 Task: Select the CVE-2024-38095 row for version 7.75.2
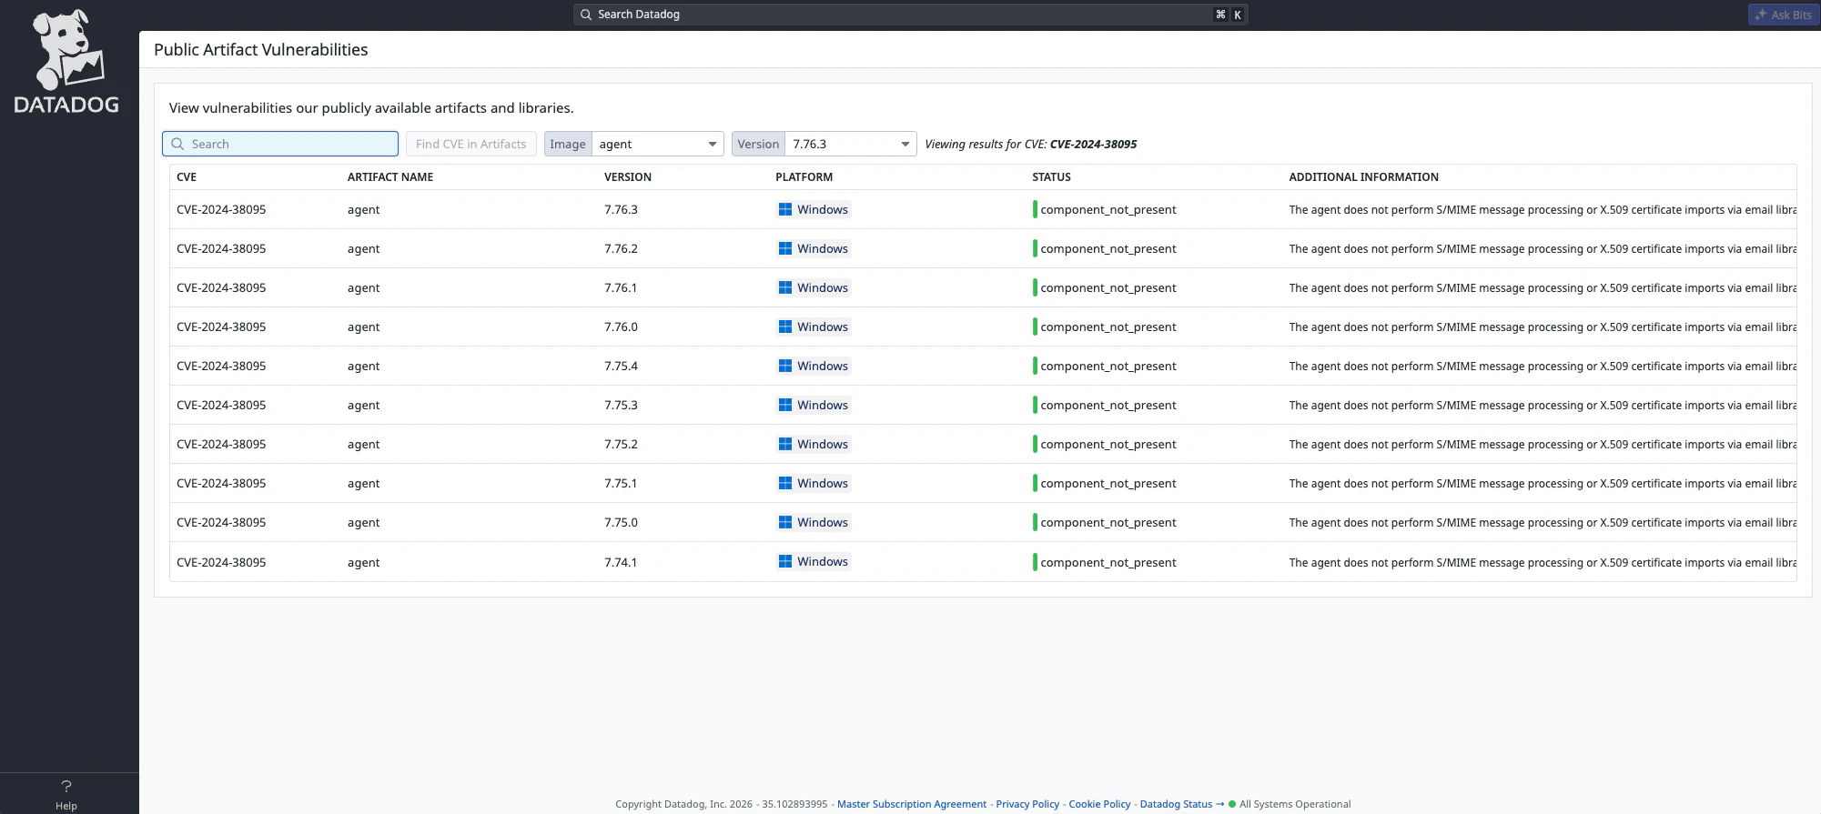tap(221, 445)
